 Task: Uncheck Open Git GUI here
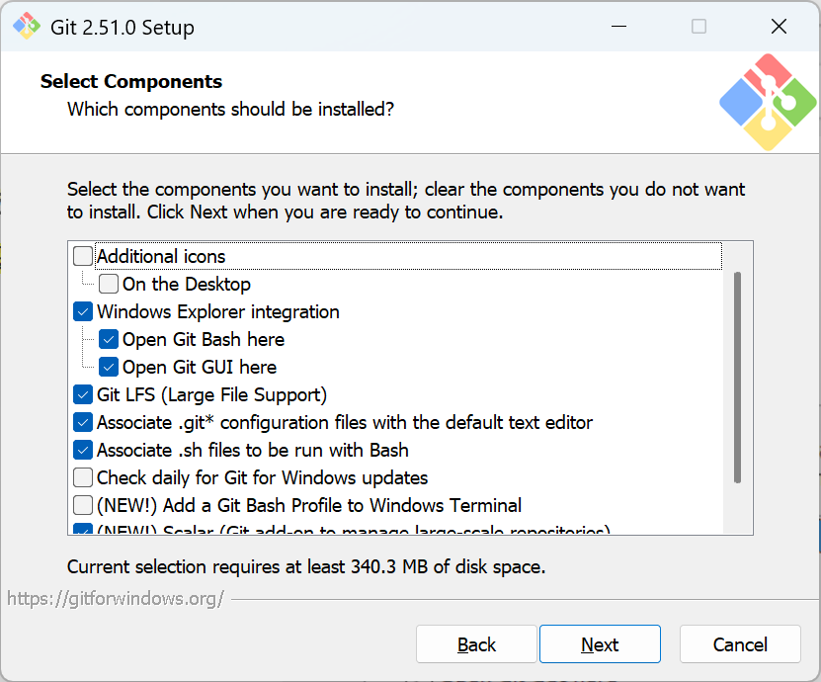pyautogui.click(x=109, y=367)
